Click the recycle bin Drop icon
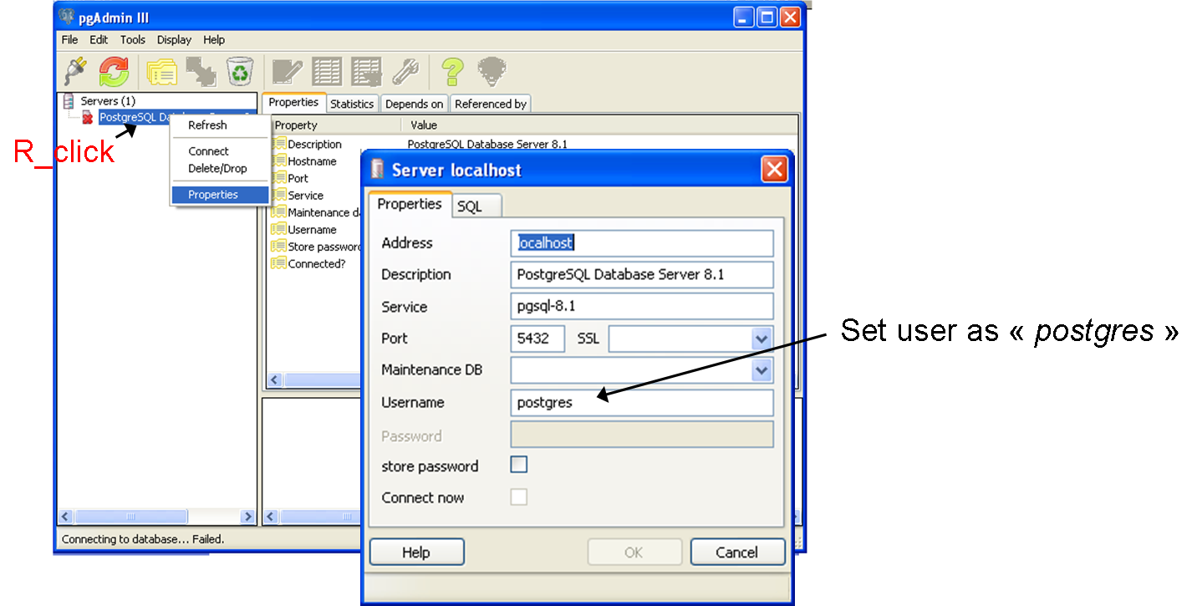The image size is (1192, 606). 240,72
